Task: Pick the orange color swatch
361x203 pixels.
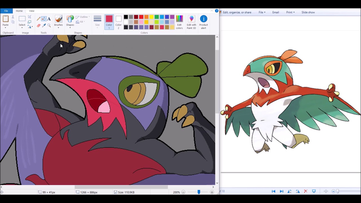Action: tap(146, 17)
